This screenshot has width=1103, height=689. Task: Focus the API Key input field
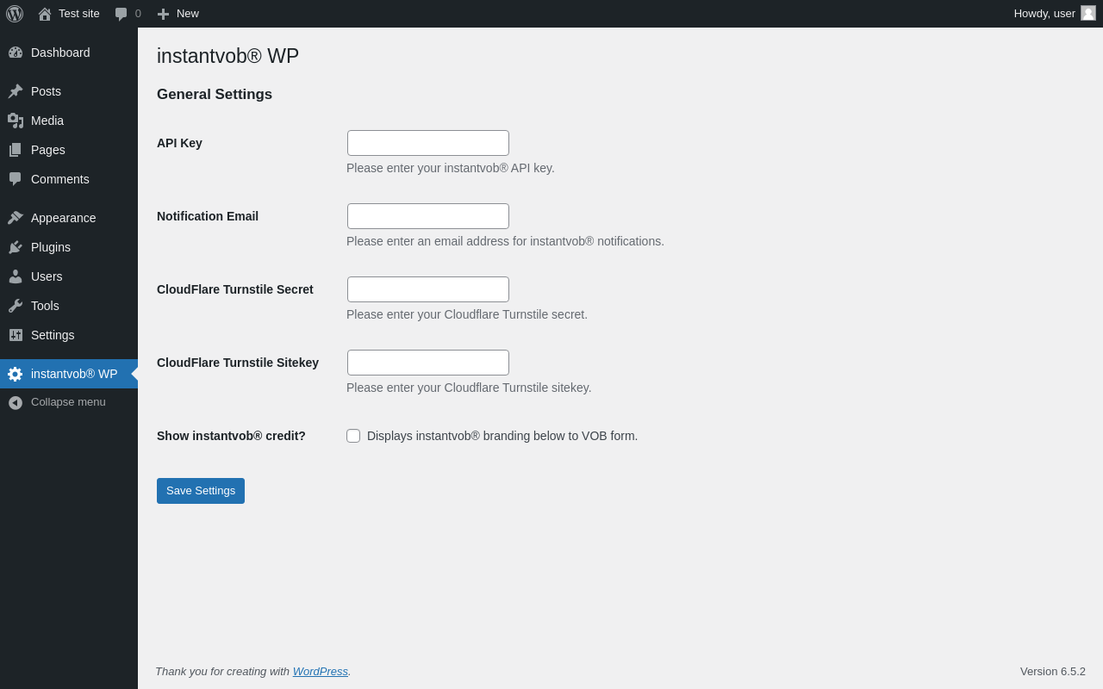pos(428,143)
